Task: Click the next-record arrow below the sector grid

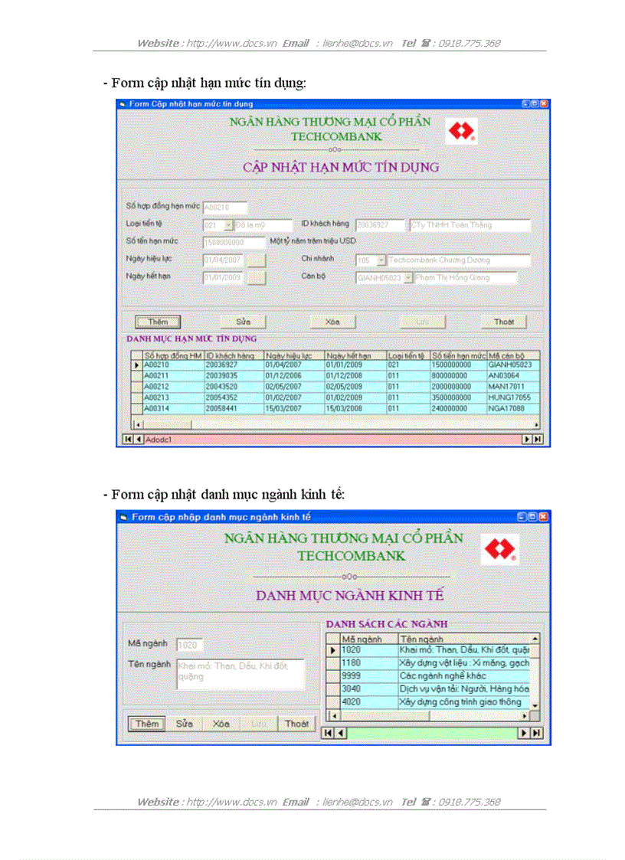Action: click(x=523, y=733)
